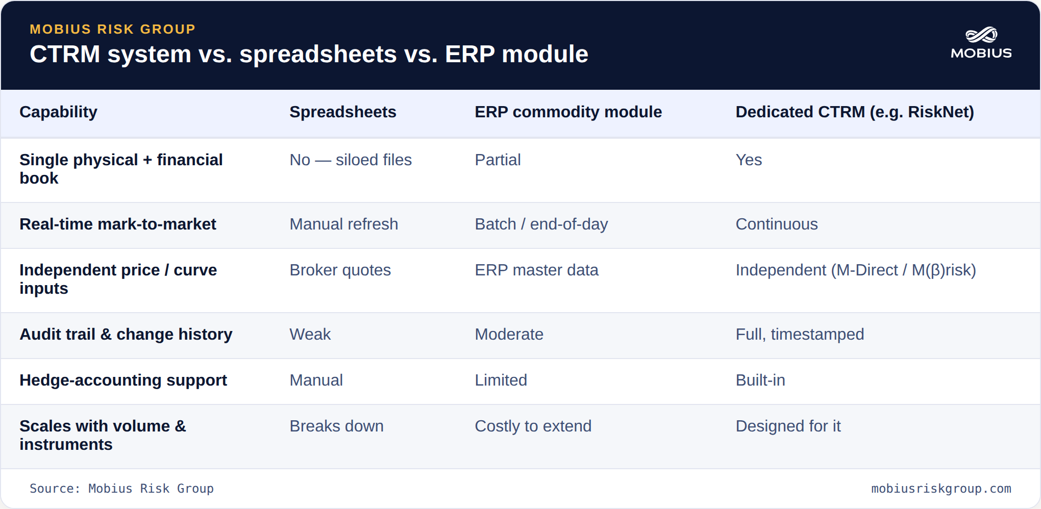
Task: Click the MOBIUS wordmark under logo
Action: pyautogui.click(x=981, y=53)
